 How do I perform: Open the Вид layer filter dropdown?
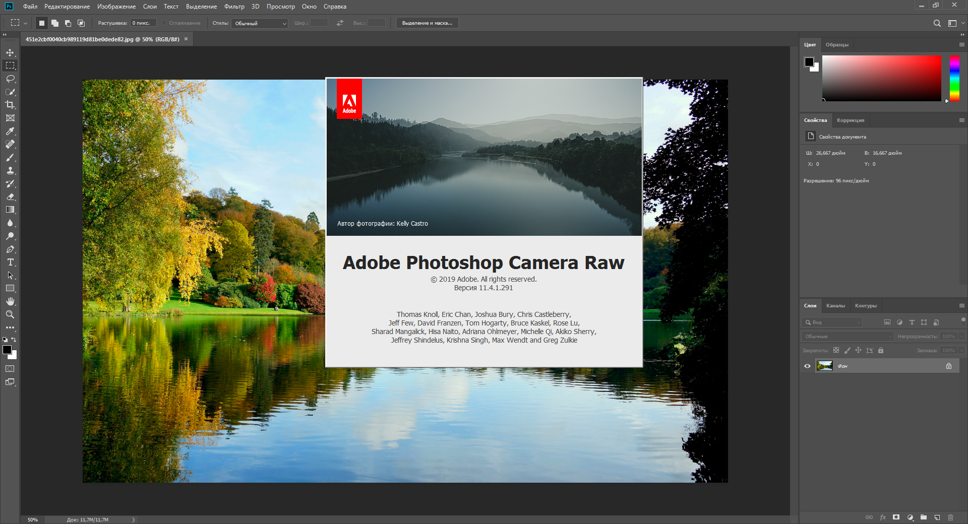[832, 322]
